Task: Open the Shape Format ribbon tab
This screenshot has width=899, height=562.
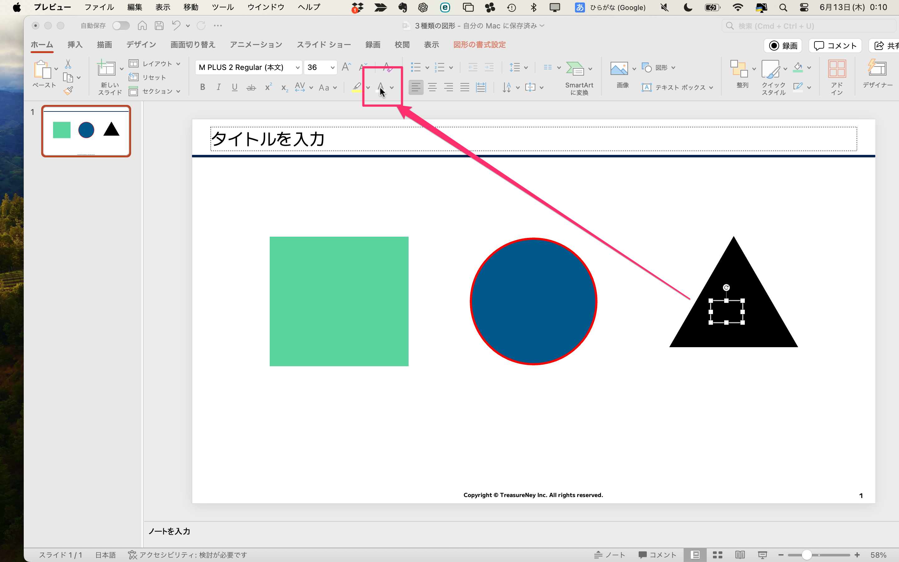Action: click(479, 45)
